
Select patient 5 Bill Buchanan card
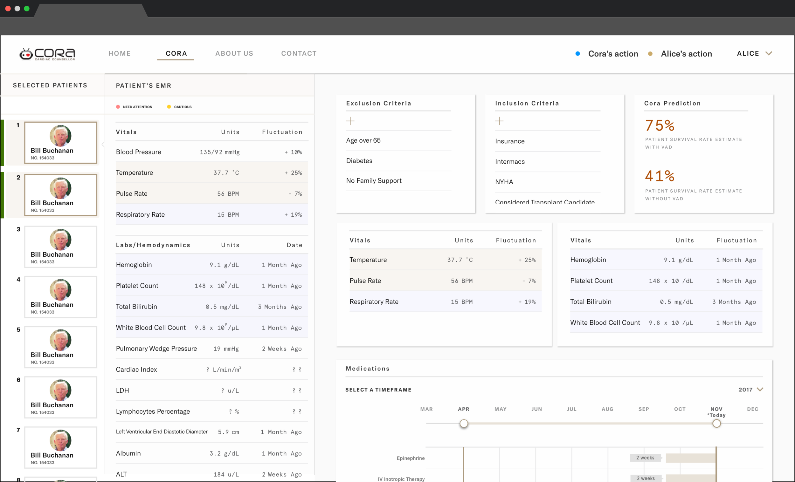(x=61, y=347)
